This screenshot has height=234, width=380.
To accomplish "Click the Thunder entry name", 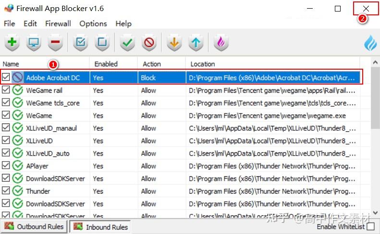I will (38, 191).
